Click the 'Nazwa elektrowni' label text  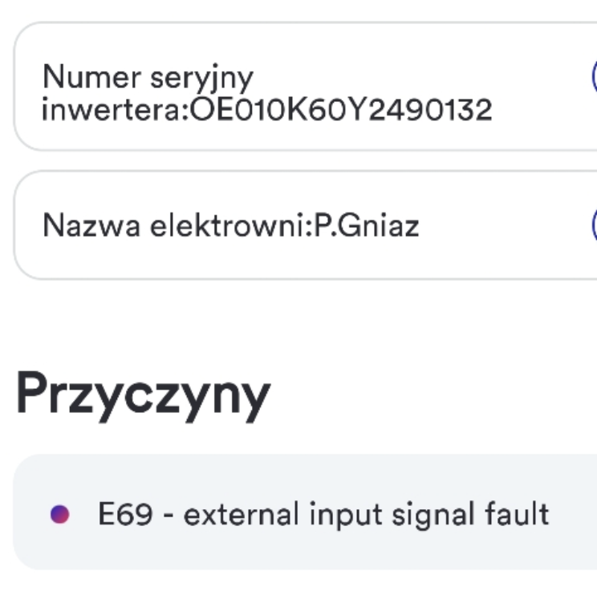click(x=175, y=225)
